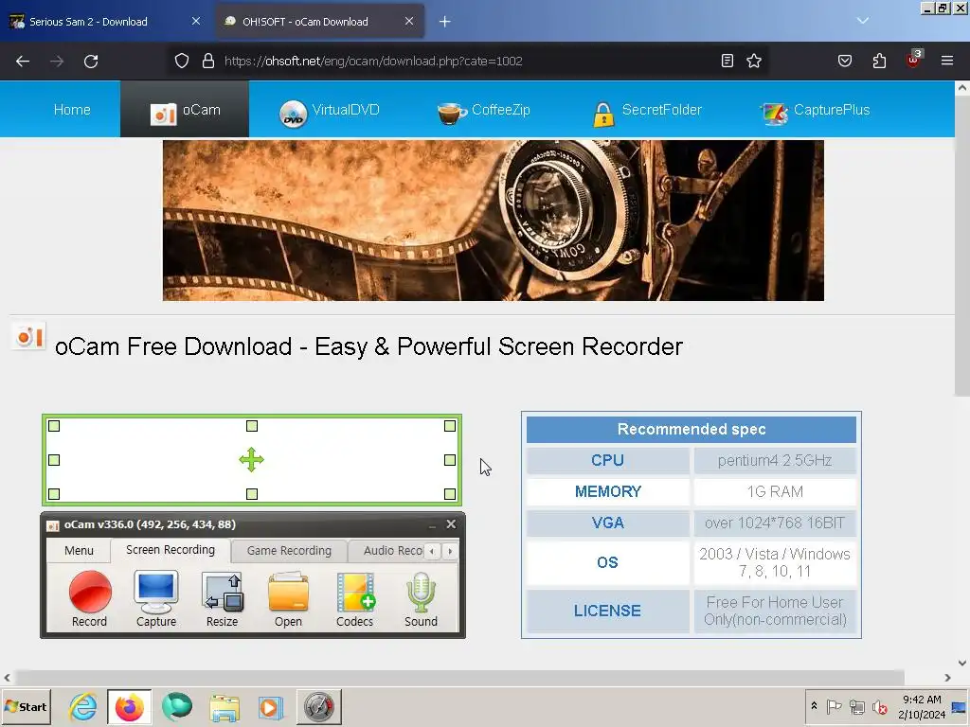Click top-left resize handle of capture area

click(54, 426)
